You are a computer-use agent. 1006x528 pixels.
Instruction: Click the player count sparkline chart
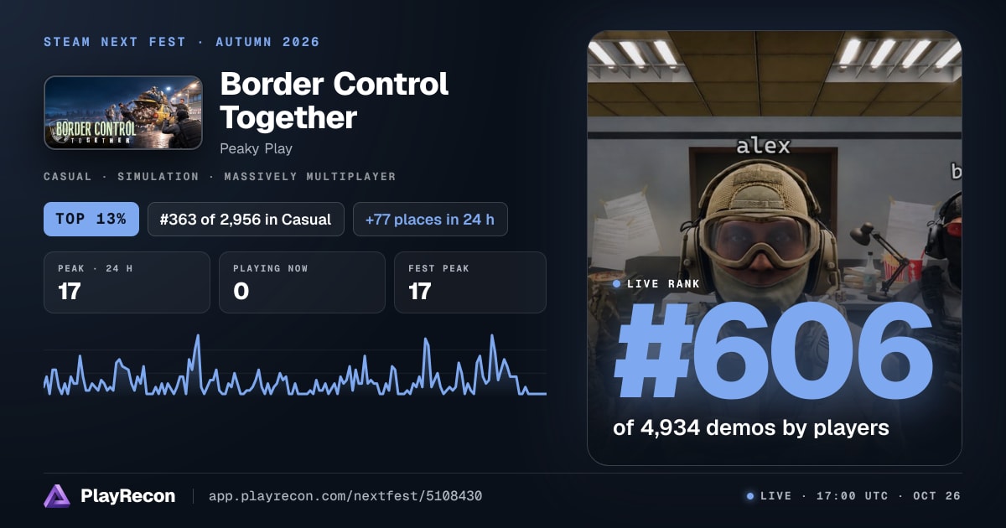pyautogui.click(x=295, y=365)
